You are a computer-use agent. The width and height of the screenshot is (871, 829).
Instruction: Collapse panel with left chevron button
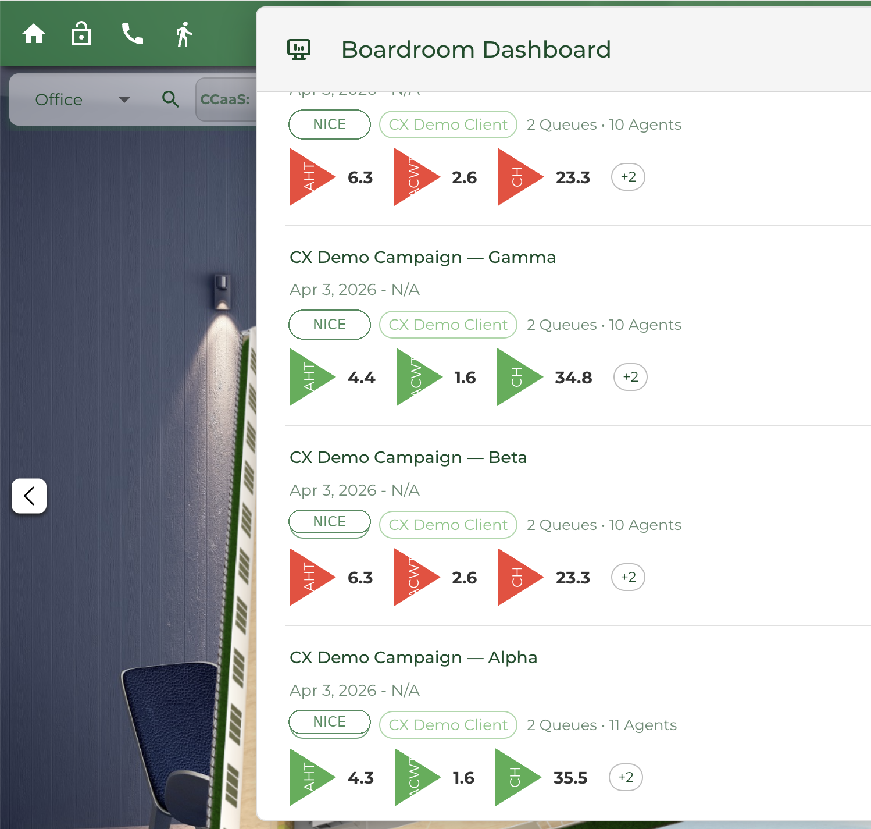[29, 496]
